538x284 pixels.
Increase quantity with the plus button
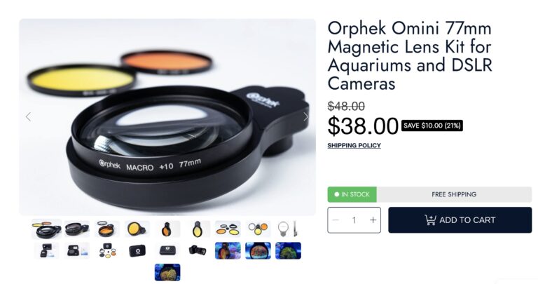click(x=373, y=220)
